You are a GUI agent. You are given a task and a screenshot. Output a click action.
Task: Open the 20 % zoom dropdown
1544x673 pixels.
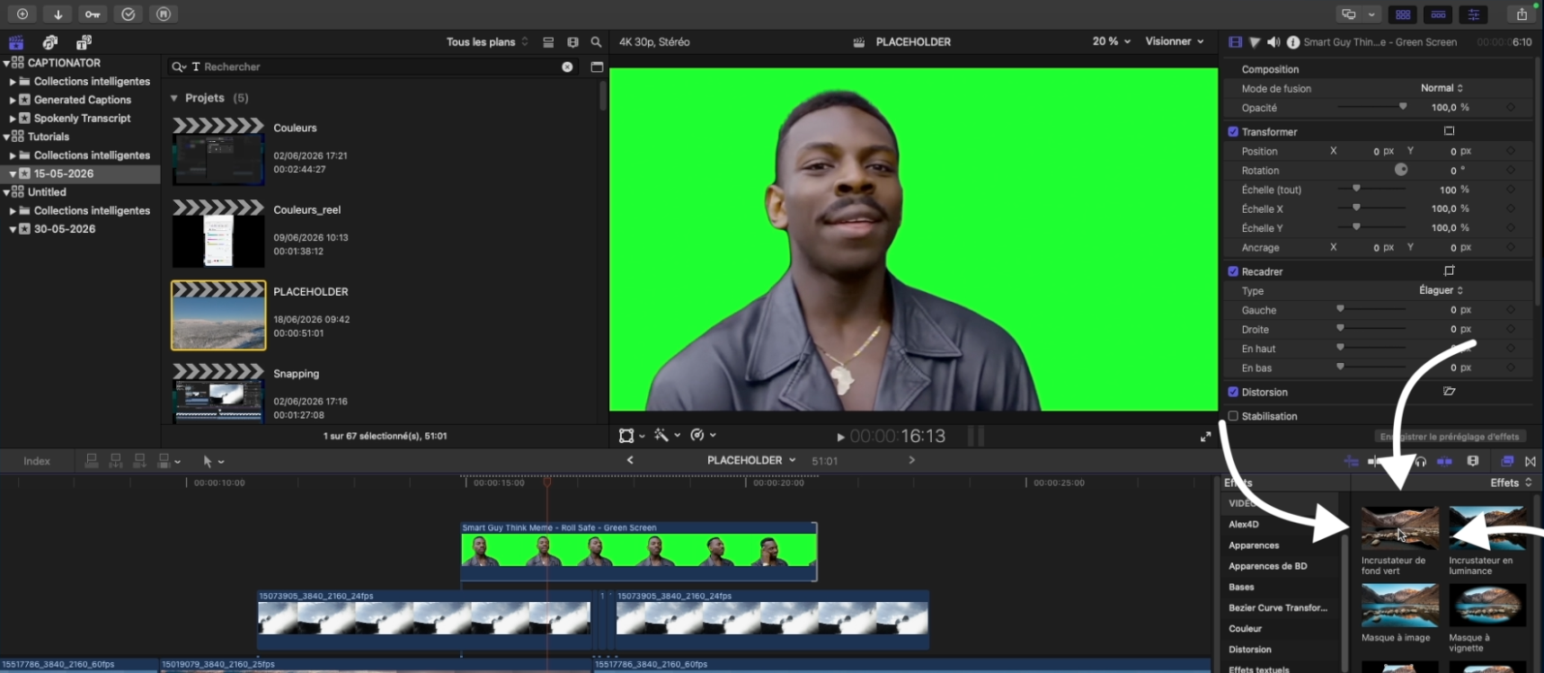coord(1112,41)
